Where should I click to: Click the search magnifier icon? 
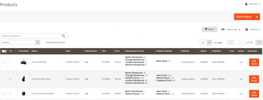click(x=63, y=36)
